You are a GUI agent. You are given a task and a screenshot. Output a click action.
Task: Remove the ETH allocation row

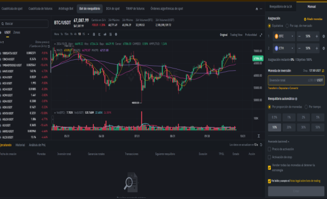pos(324,48)
